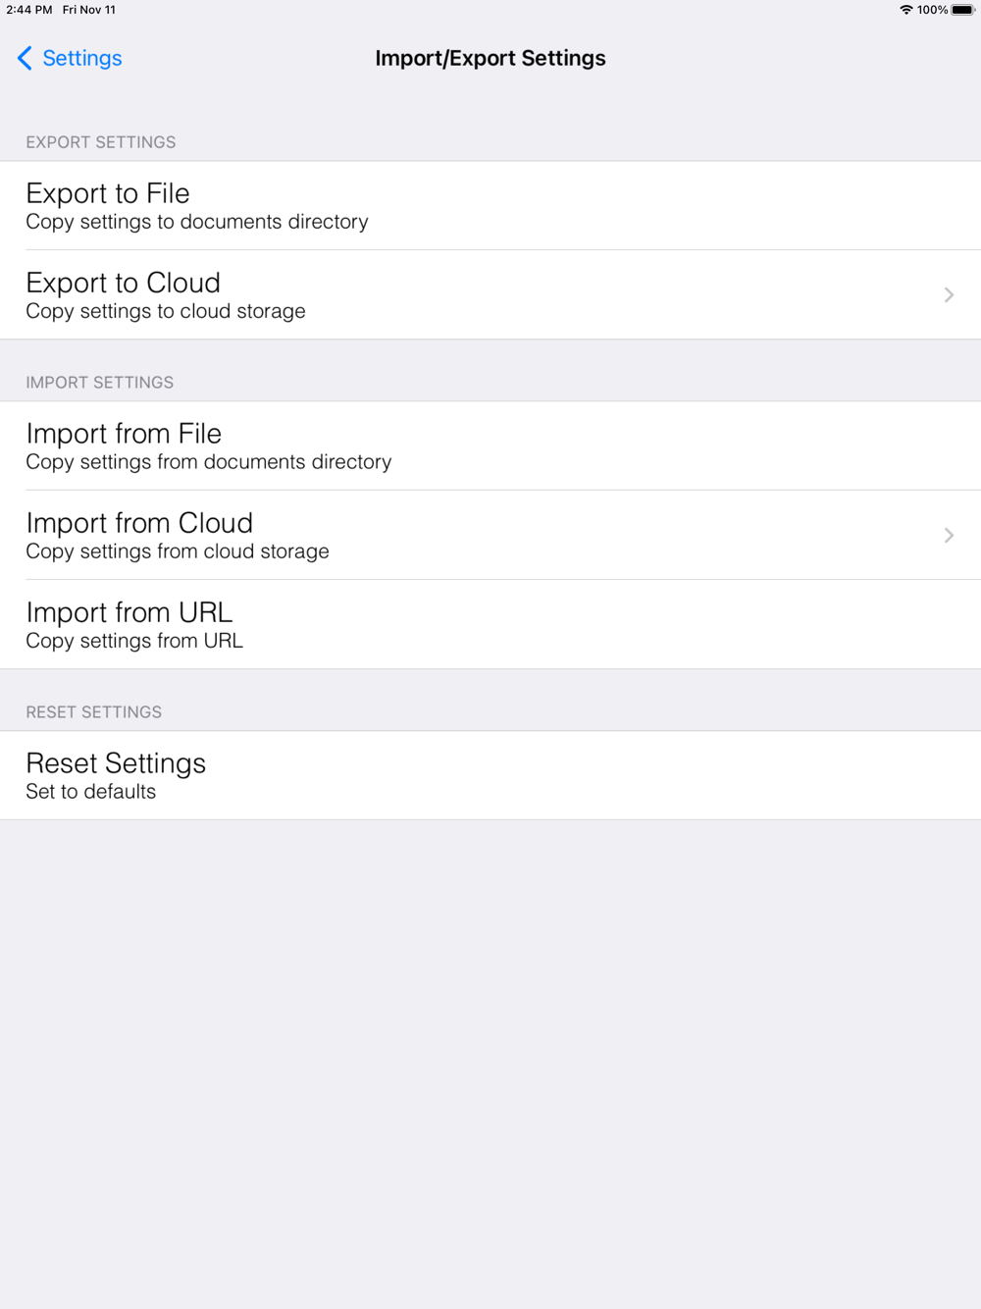The height and width of the screenshot is (1309, 981).
Task: Click the battery icon in status bar
Action: (x=962, y=10)
